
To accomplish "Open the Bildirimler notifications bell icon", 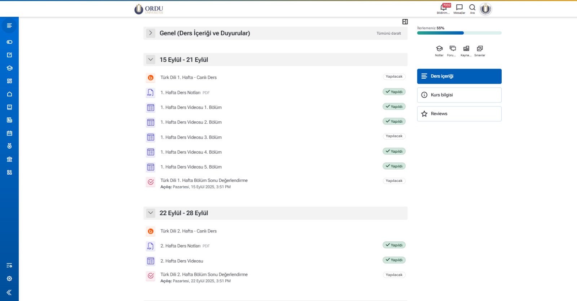I will click(x=443, y=8).
